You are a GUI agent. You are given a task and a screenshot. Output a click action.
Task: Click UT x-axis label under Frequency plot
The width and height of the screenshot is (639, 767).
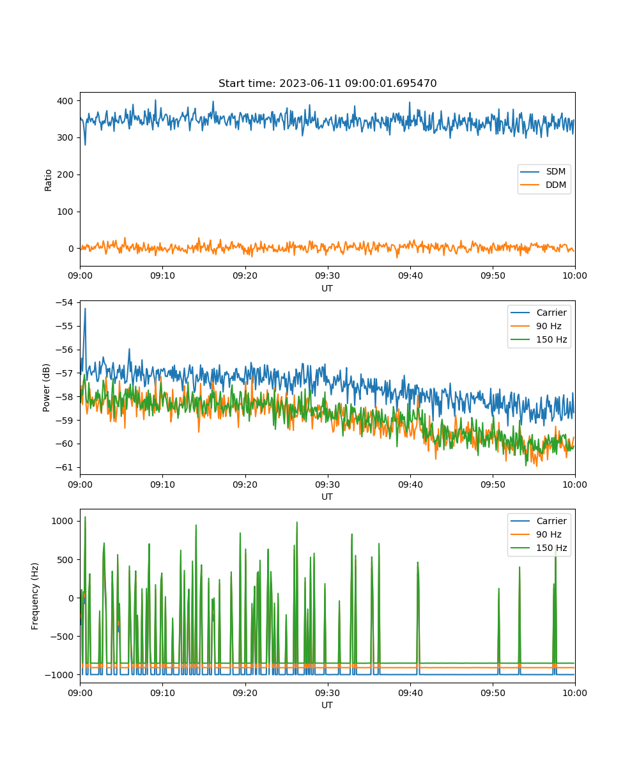click(327, 705)
